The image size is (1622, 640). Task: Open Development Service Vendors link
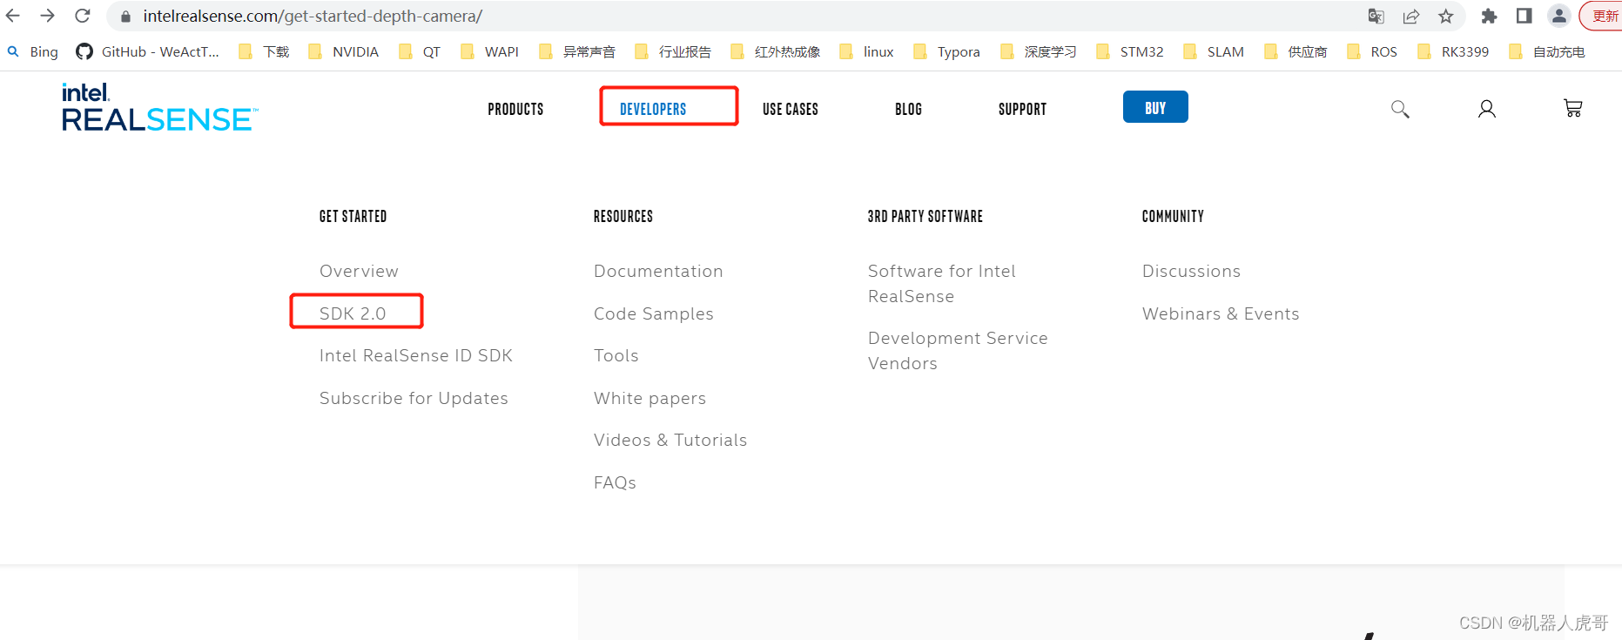coord(958,351)
